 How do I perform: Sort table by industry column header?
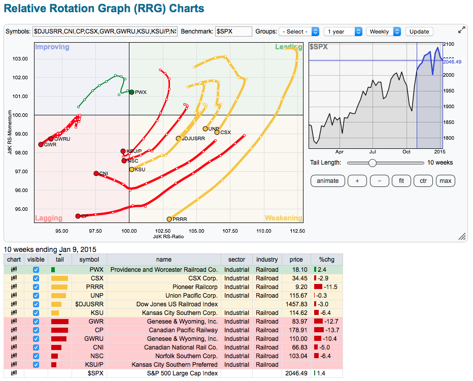coord(267,259)
